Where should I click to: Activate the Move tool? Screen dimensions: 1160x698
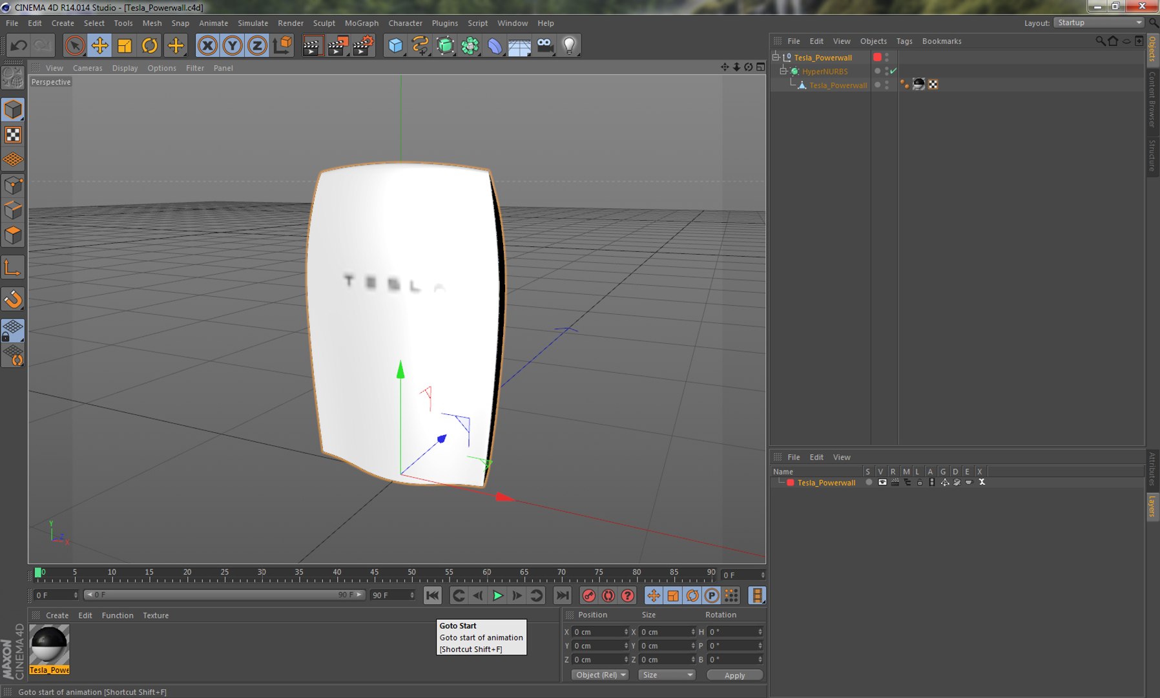(x=99, y=46)
